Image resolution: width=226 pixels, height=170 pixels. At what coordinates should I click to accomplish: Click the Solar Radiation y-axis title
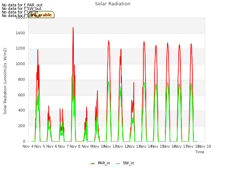click(5, 81)
